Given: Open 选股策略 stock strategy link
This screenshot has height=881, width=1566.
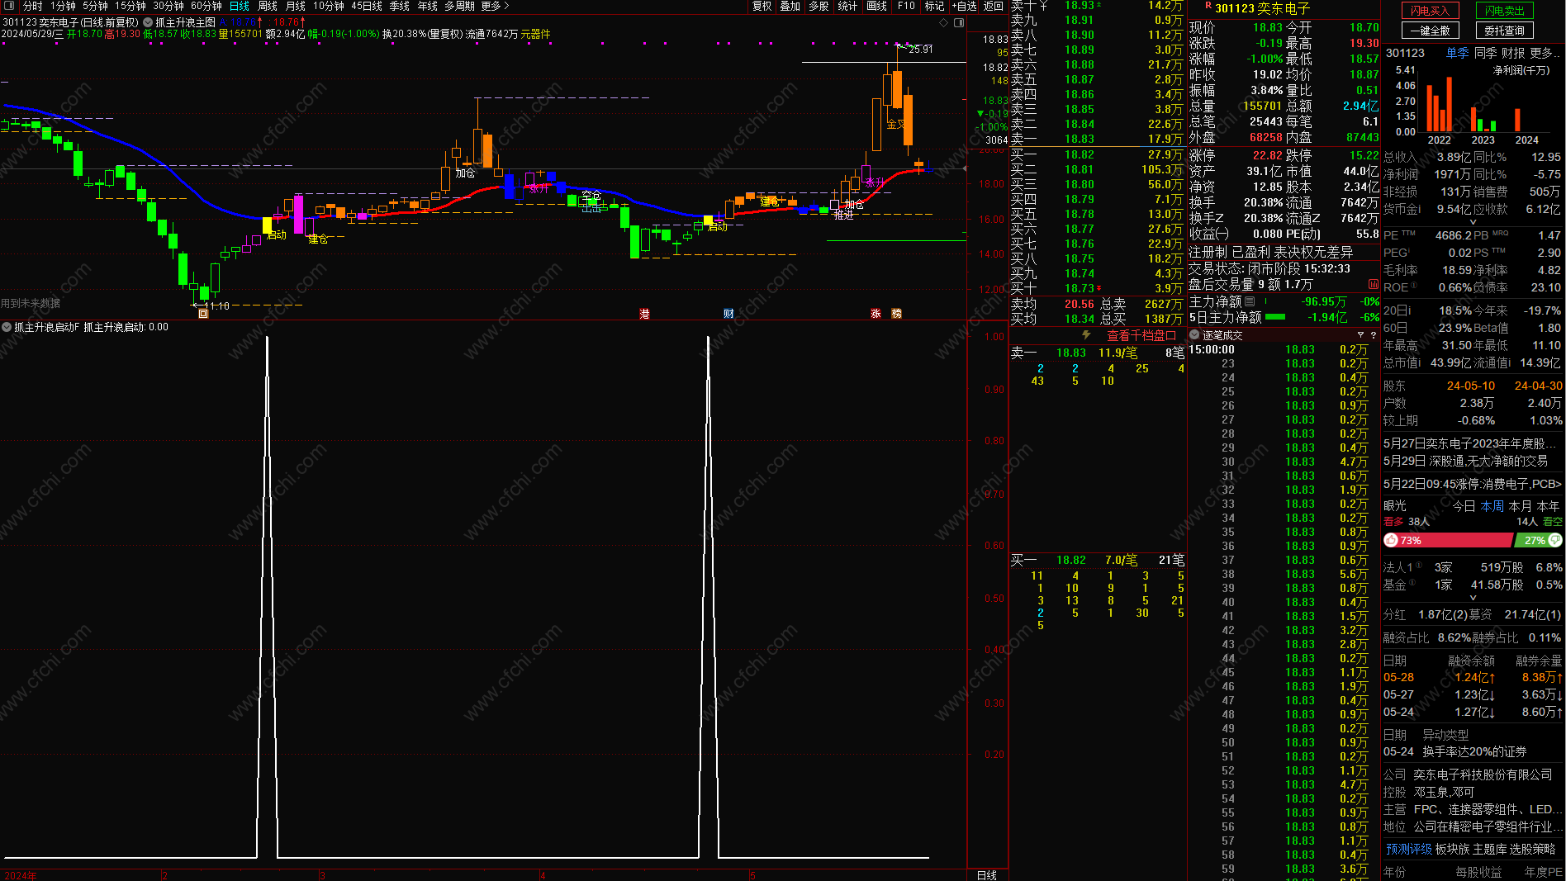Looking at the screenshot, I should click(1533, 849).
